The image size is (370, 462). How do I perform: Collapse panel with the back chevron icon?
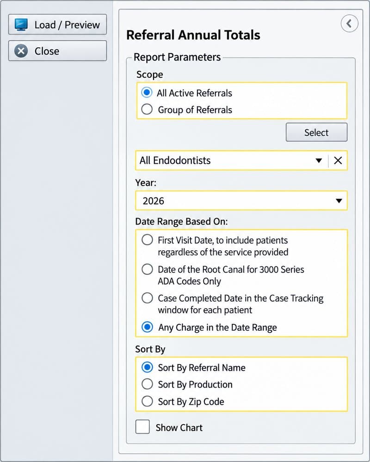click(x=349, y=23)
